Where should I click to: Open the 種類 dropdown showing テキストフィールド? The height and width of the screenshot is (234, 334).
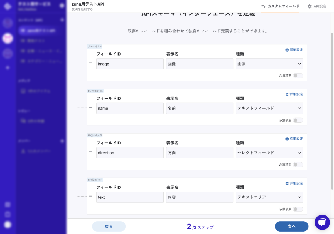coord(269,108)
